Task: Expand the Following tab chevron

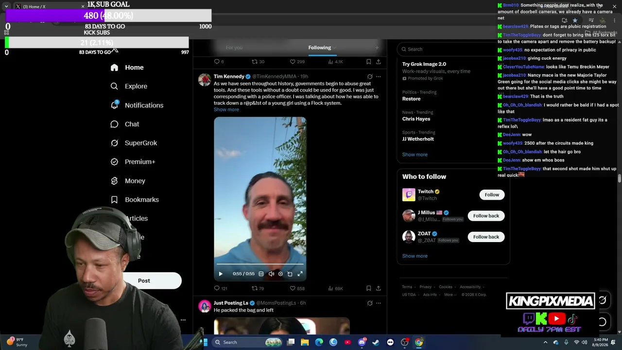Action: coord(334,48)
